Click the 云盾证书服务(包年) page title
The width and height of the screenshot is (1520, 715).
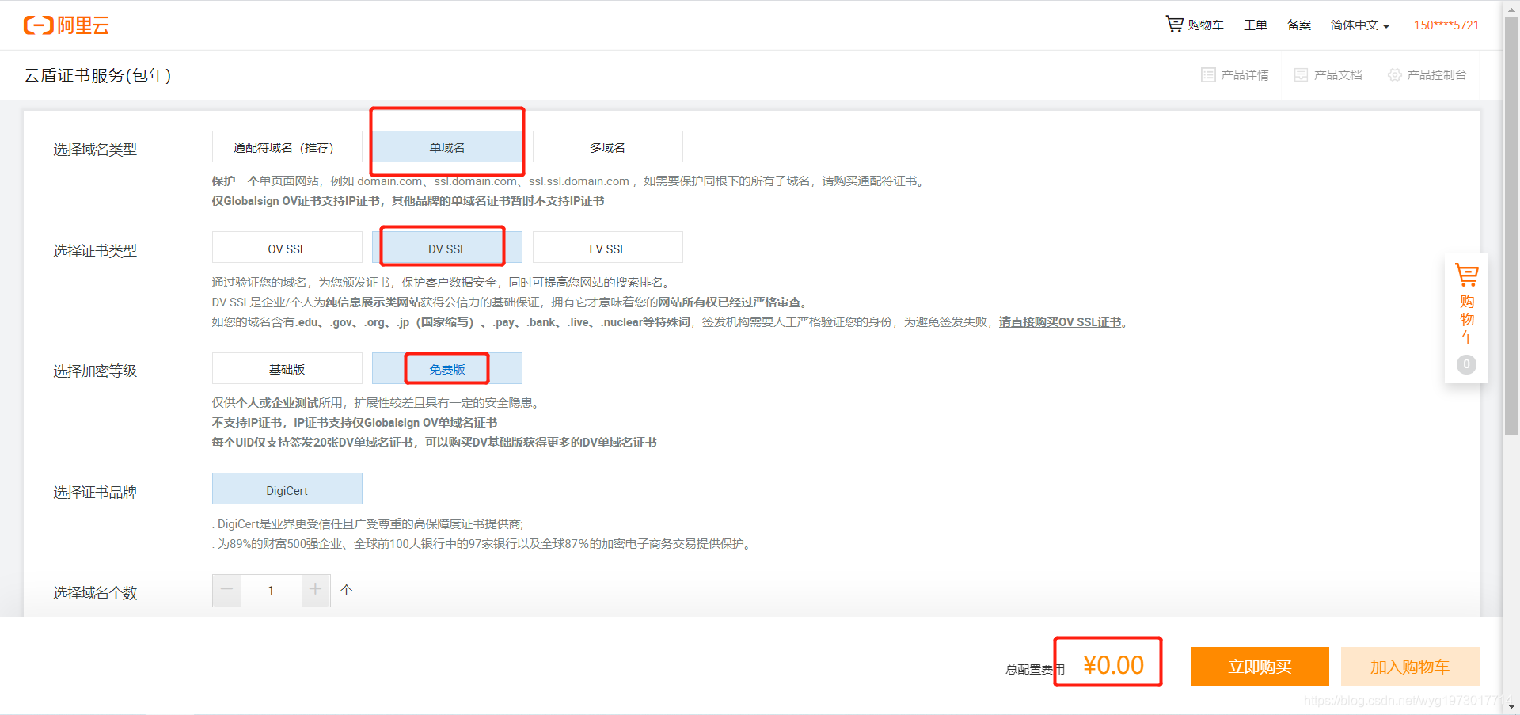97,75
